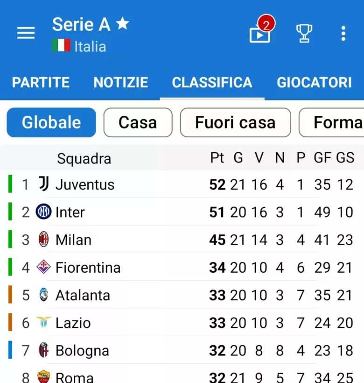Select the Fuori casa filter

tap(235, 122)
